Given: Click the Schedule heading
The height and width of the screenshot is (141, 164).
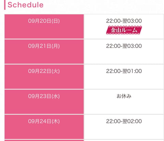Looking at the screenshot, I should click(26, 5).
